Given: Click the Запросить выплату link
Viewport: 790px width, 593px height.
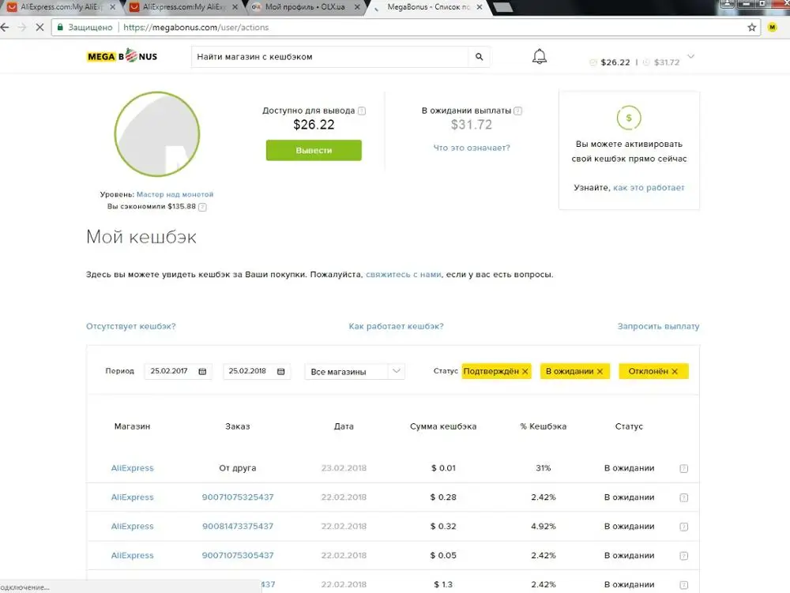Looking at the screenshot, I should [x=658, y=326].
